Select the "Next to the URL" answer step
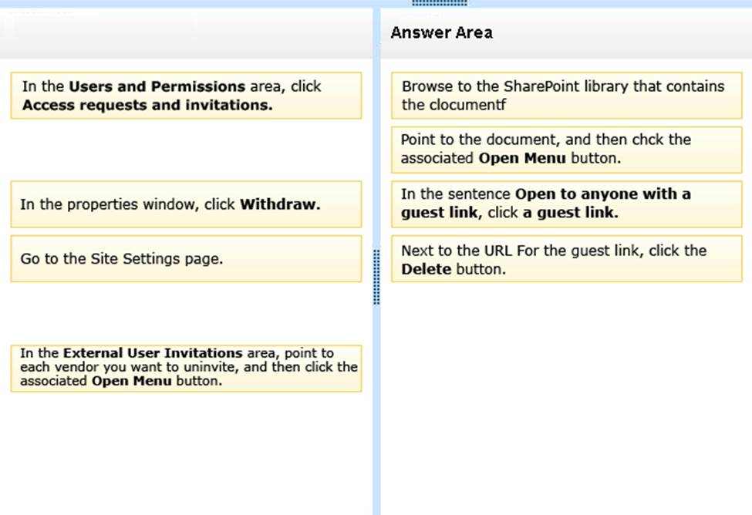Viewport: 752px width, 515px height. coord(566,259)
